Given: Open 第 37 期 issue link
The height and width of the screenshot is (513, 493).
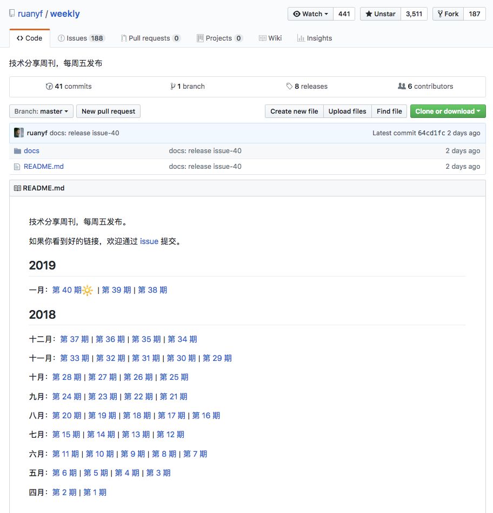Looking at the screenshot, I should (74, 339).
